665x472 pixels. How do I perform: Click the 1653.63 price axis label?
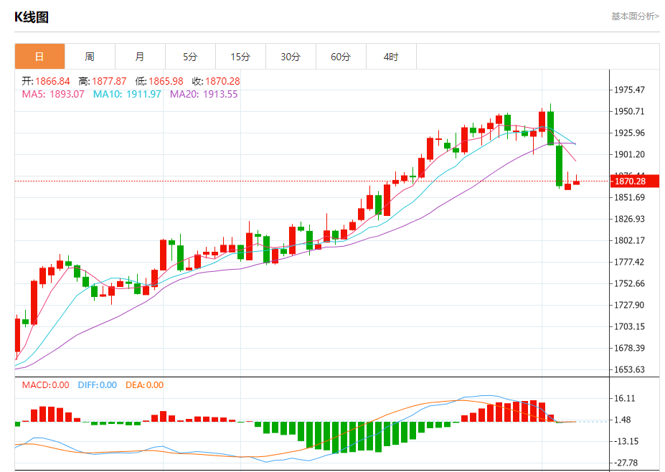tap(629, 369)
